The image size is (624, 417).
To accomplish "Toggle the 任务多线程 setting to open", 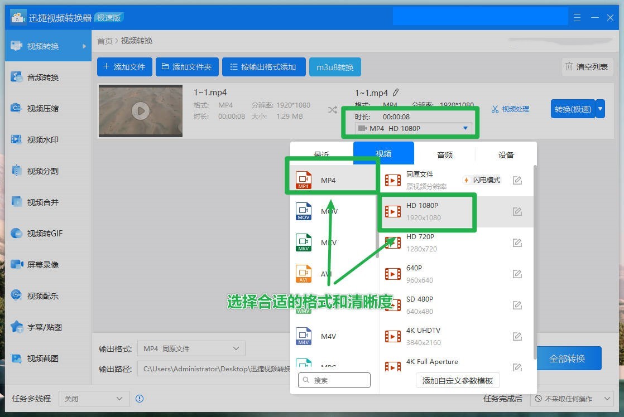I will tap(93, 399).
